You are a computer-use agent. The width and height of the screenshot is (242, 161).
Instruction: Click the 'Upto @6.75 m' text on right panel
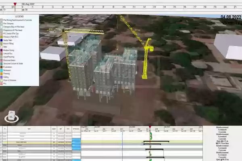[x=222, y=141]
